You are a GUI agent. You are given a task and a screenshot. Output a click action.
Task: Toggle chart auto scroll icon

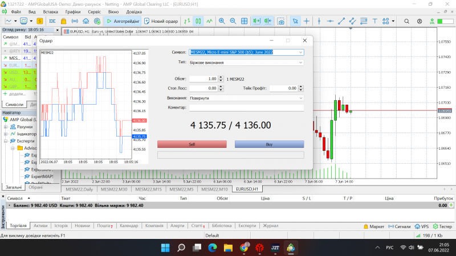[x=256, y=21]
